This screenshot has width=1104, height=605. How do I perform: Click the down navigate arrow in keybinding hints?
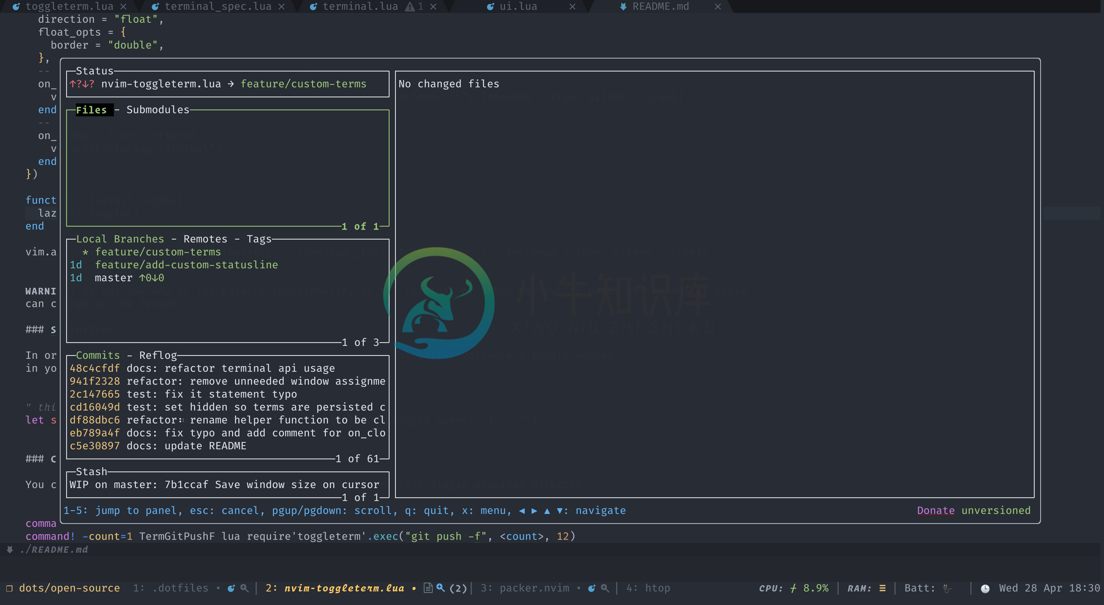(x=559, y=511)
